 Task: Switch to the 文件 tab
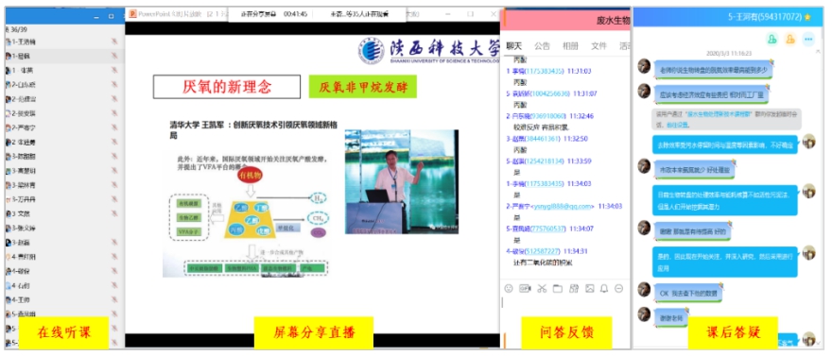tap(598, 46)
